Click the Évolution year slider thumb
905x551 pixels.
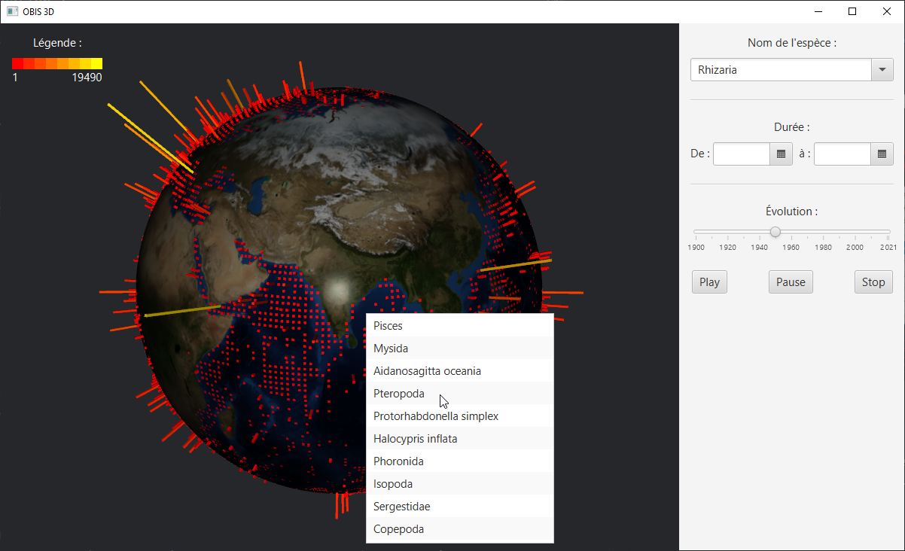coord(775,232)
